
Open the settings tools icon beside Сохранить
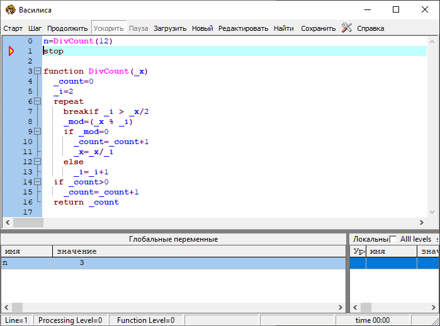346,28
